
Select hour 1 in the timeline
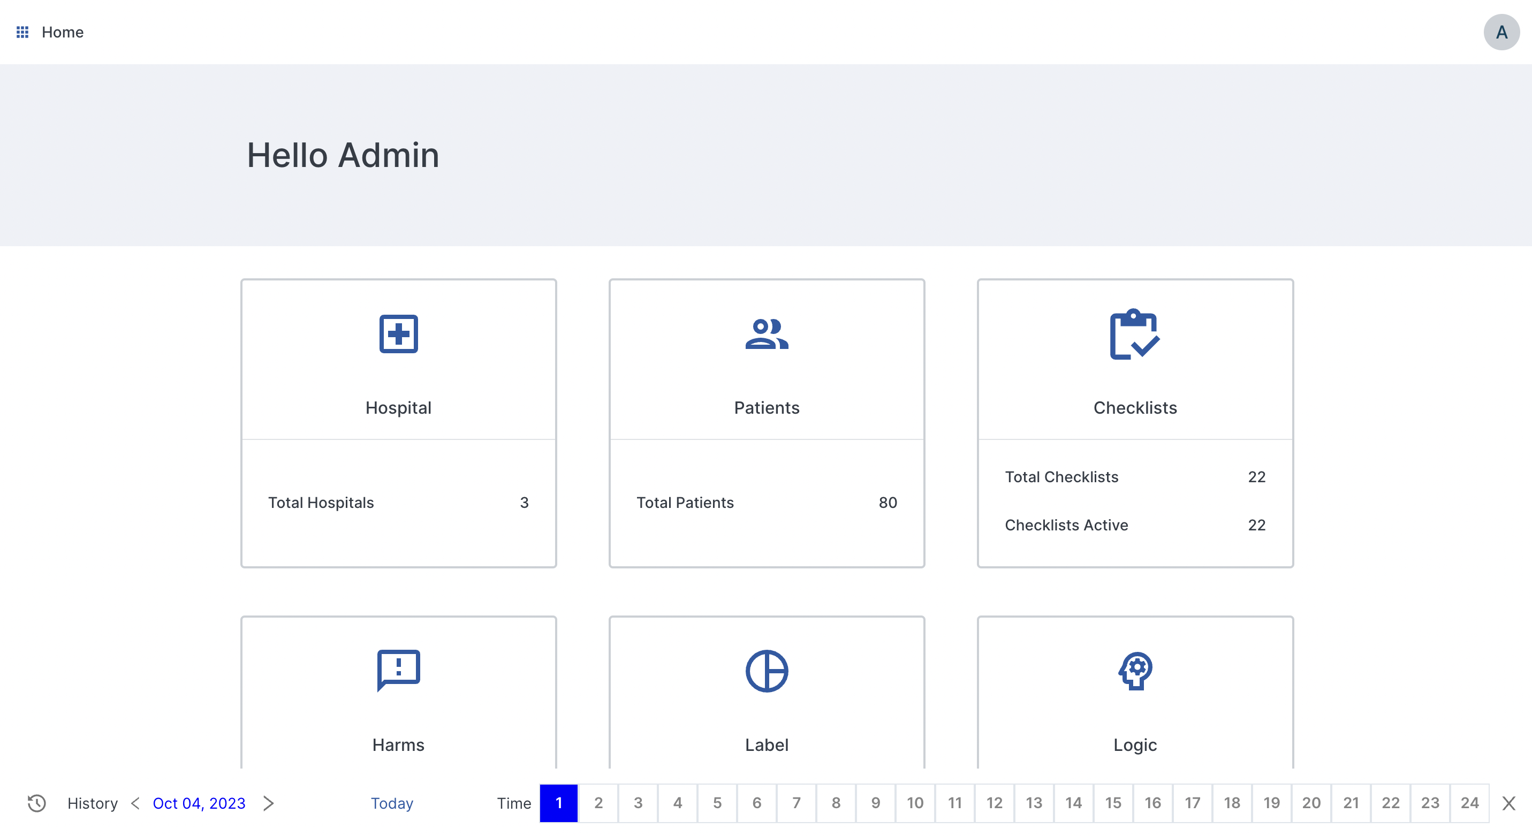(558, 803)
